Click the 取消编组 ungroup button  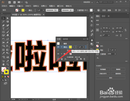click(x=103, y=69)
